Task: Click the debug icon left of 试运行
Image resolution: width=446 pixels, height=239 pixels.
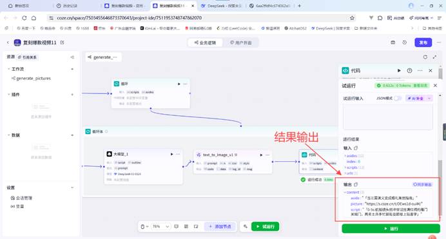Action: tap(245, 227)
